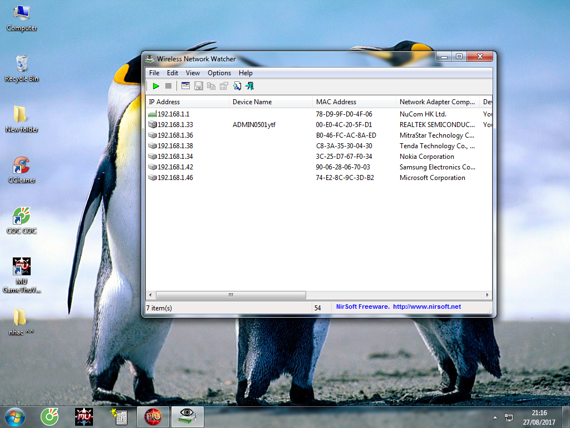
Task: Open the Windows Start button
Action: [15, 417]
